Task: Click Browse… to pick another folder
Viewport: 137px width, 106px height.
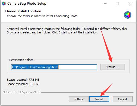Action: (x=112, y=67)
